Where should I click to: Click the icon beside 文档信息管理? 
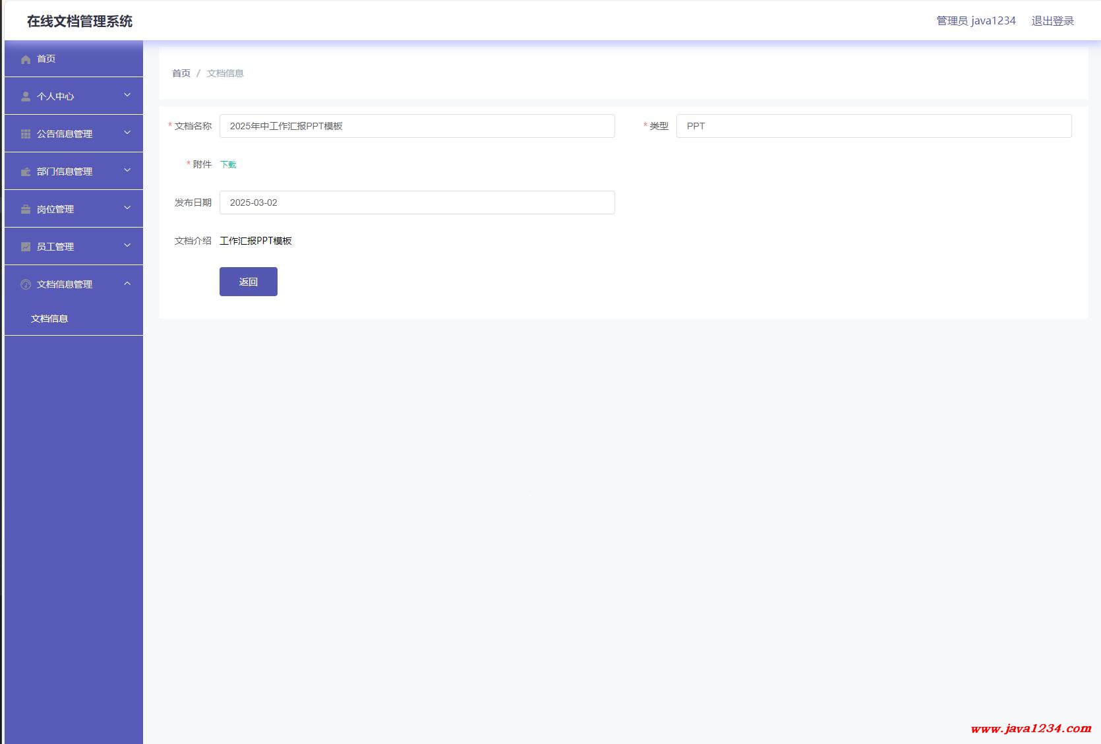(26, 284)
